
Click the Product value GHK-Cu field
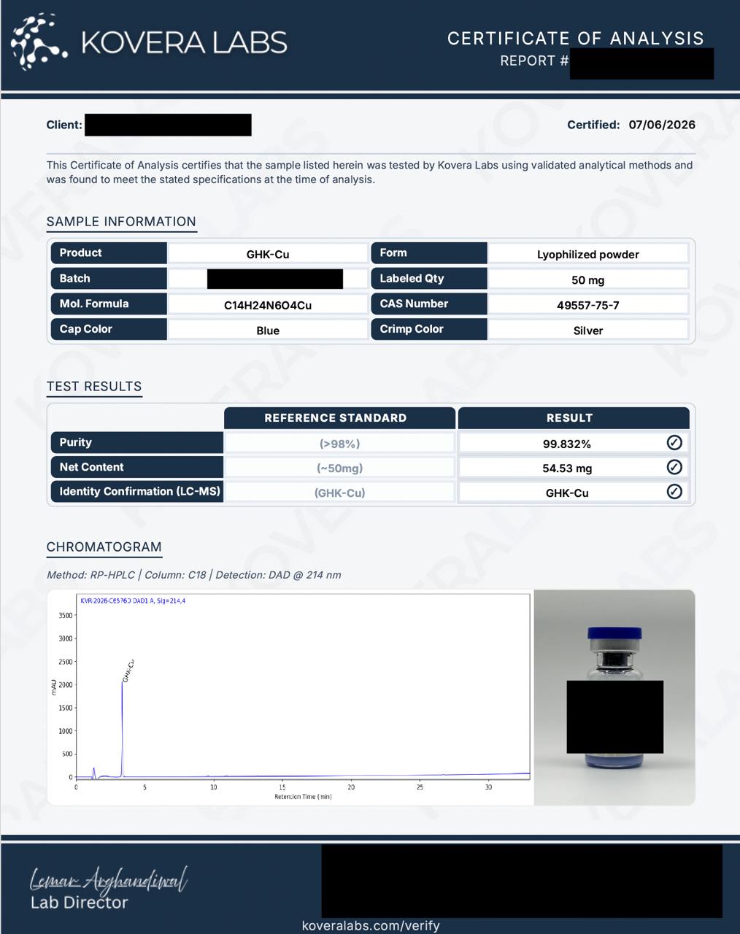click(x=268, y=254)
